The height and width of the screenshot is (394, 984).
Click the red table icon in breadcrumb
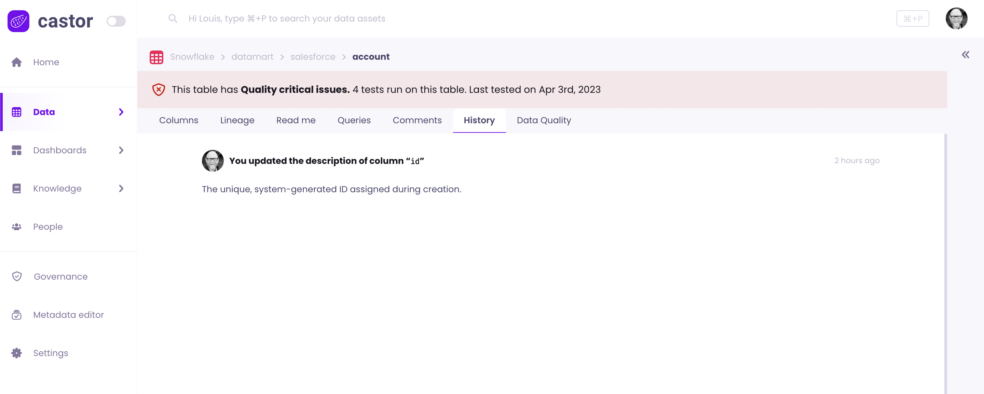[156, 57]
